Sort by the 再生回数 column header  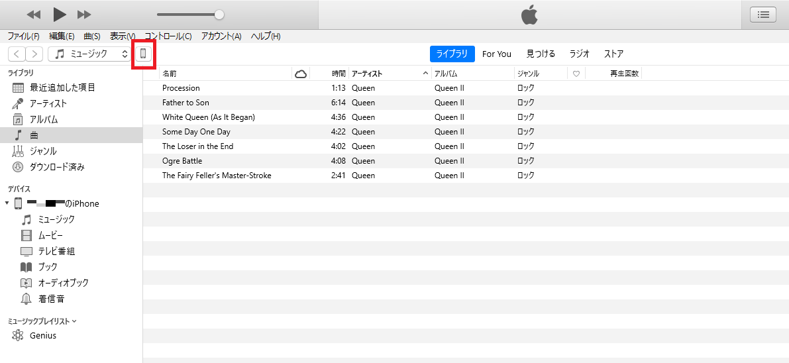[613, 74]
